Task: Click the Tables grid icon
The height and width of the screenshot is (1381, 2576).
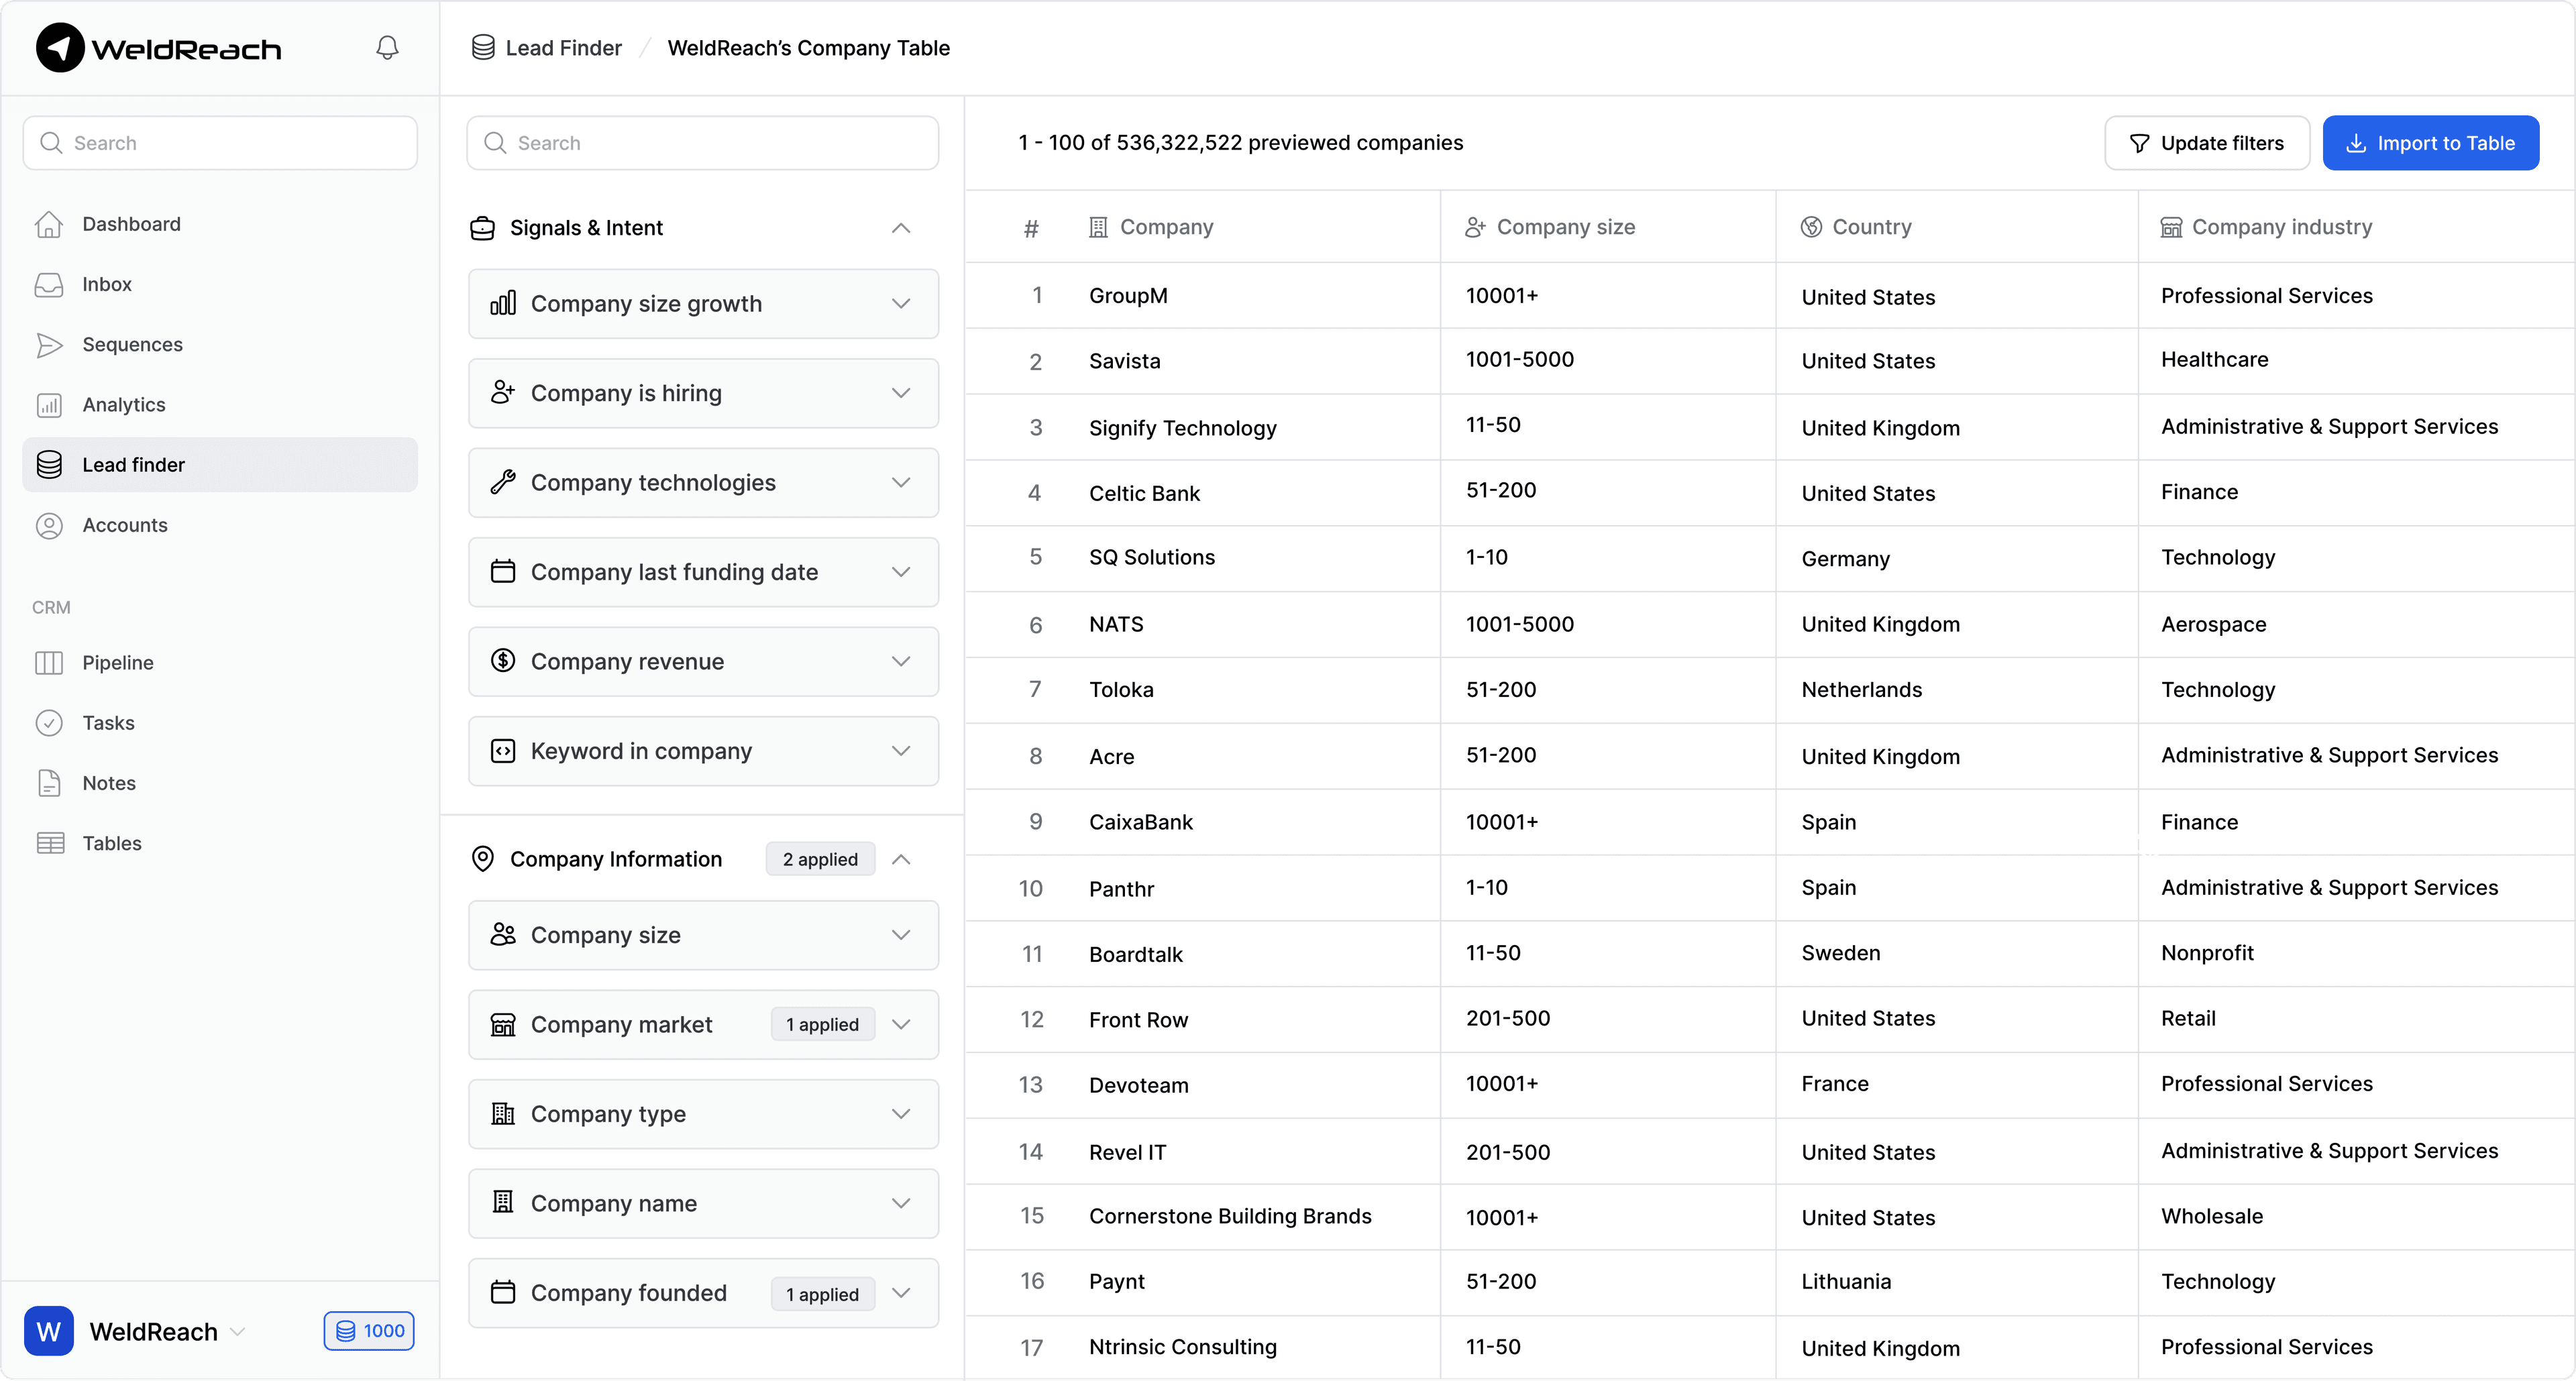Action: [x=50, y=843]
